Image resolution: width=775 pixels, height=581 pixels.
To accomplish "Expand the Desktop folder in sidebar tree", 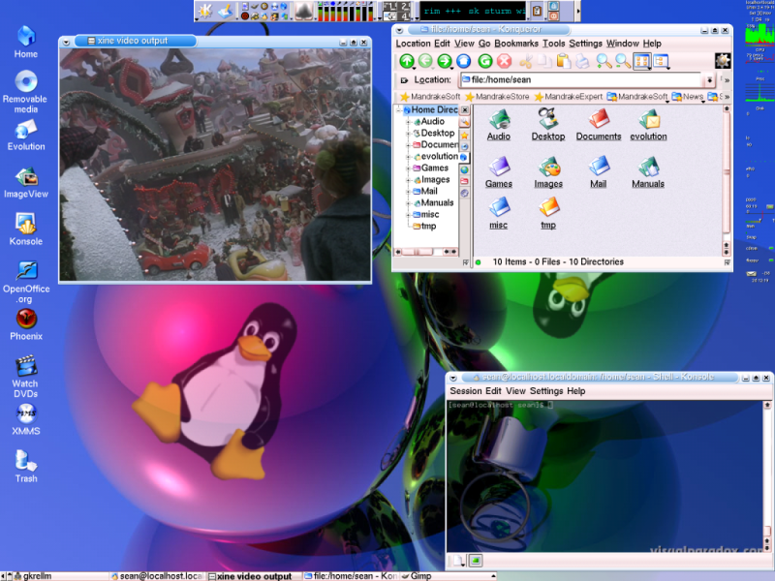I will (408, 134).
